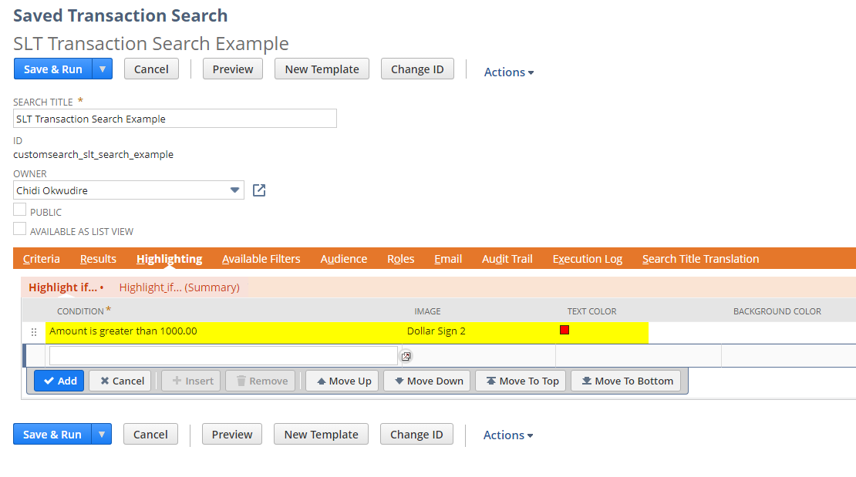Enable the PUBLIC checkbox
This screenshot has height=477, width=856.
[19, 210]
